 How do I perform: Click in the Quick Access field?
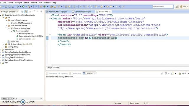click(163, 6)
